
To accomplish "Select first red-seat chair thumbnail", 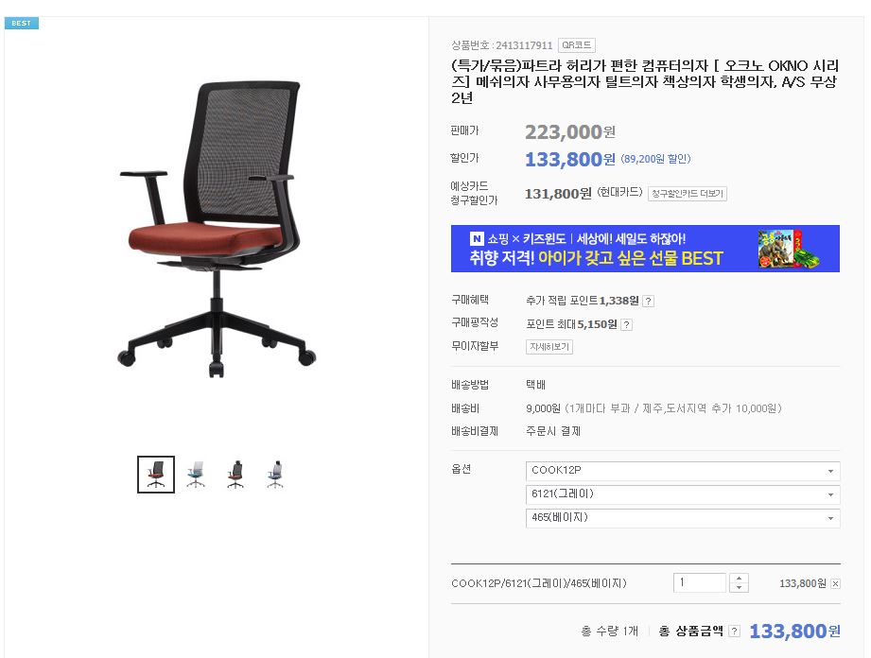I will 156,475.
